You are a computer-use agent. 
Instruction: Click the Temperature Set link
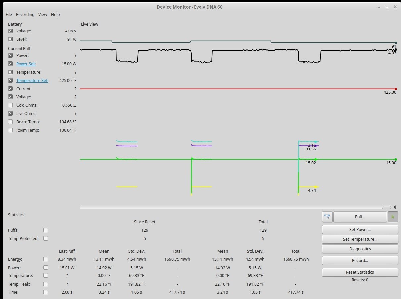tap(32, 81)
